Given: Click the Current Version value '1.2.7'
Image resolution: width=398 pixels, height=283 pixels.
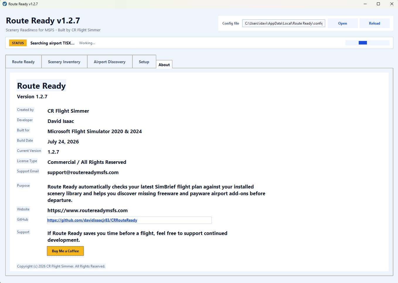Looking at the screenshot, I should click(x=53, y=152).
